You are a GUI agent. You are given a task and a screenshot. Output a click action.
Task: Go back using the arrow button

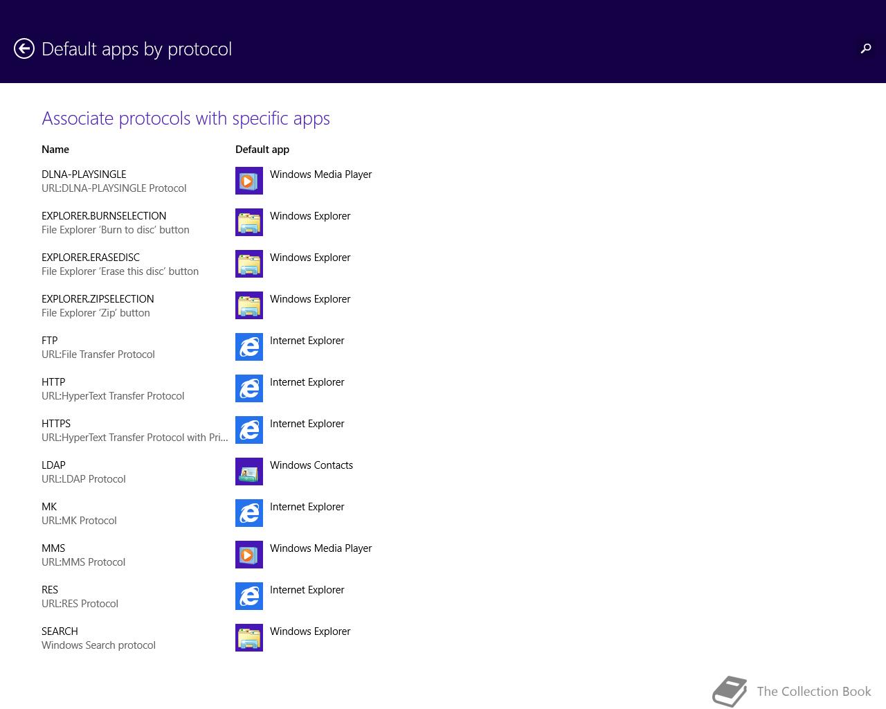(24, 48)
